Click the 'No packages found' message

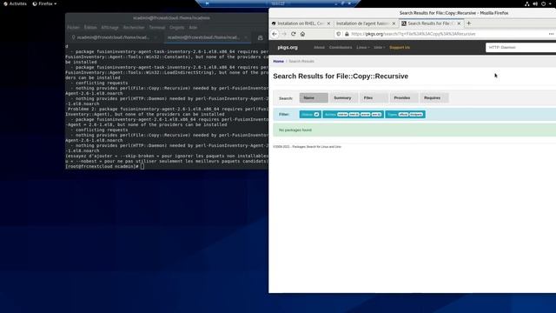295,130
